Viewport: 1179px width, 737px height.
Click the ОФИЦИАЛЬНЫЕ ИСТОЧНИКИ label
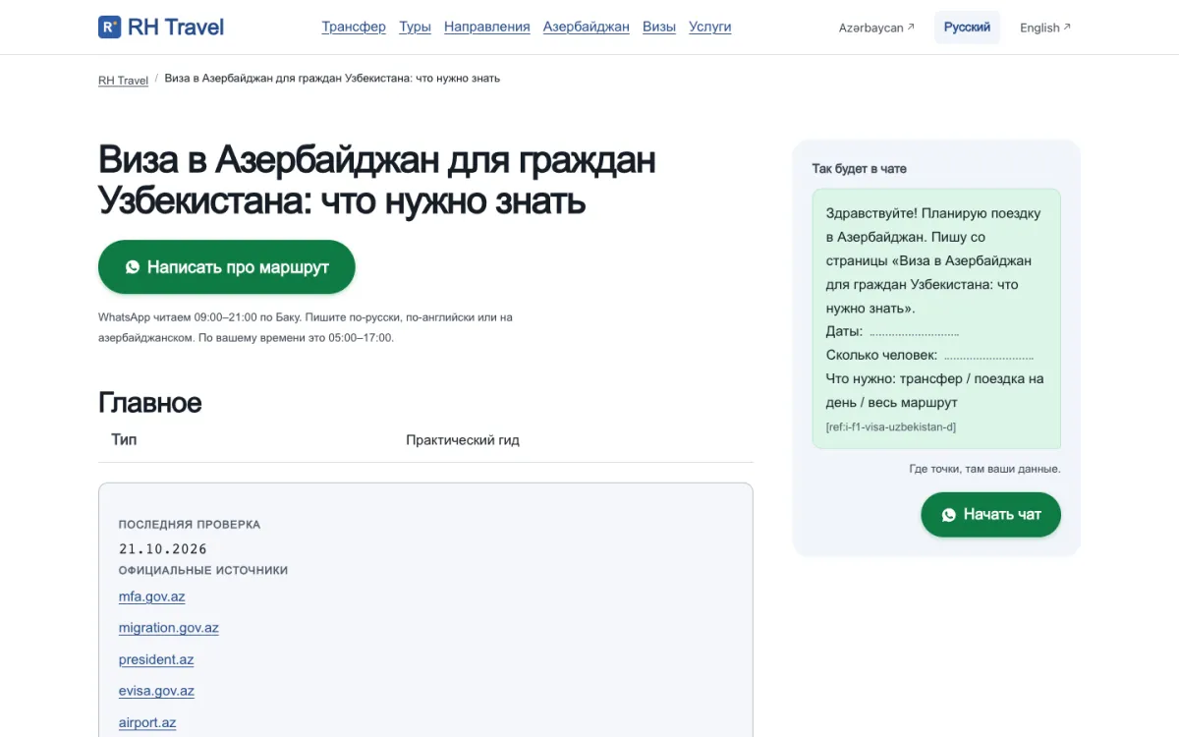tap(203, 570)
